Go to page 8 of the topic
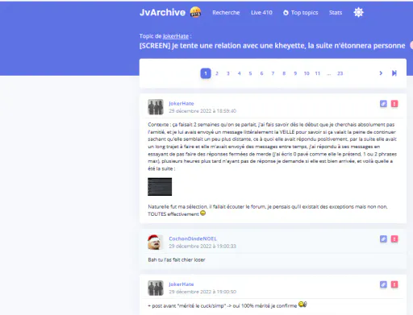413x315 pixels. point(284,73)
